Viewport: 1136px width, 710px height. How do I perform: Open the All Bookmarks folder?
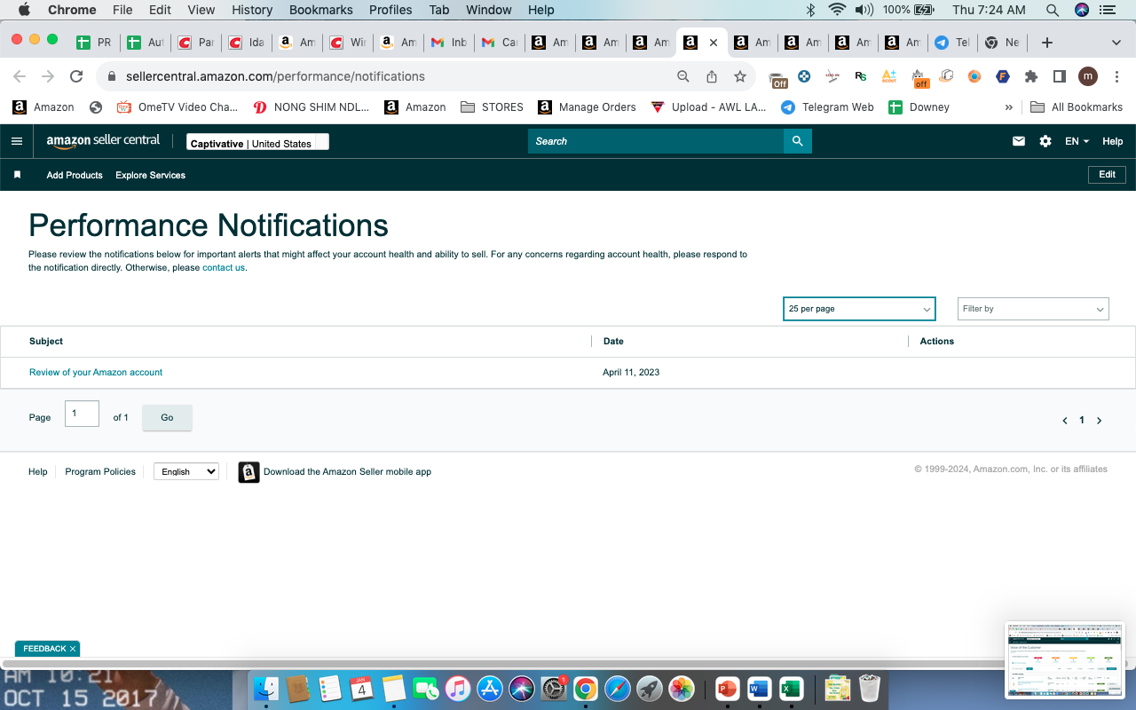tap(1077, 107)
